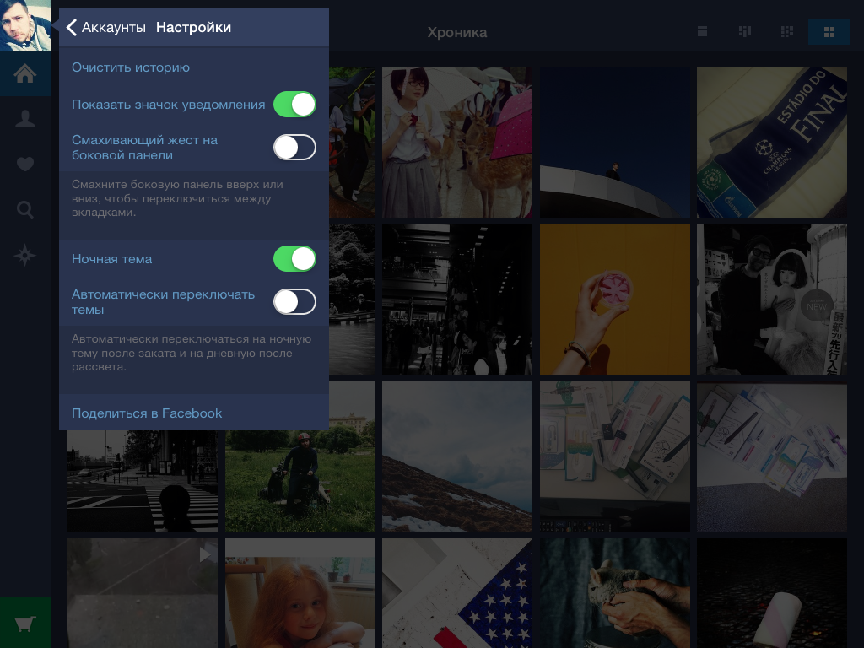The width and height of the screenshot is (864, 648).
Task: Open the American flag photo
Action: point(457,593)
